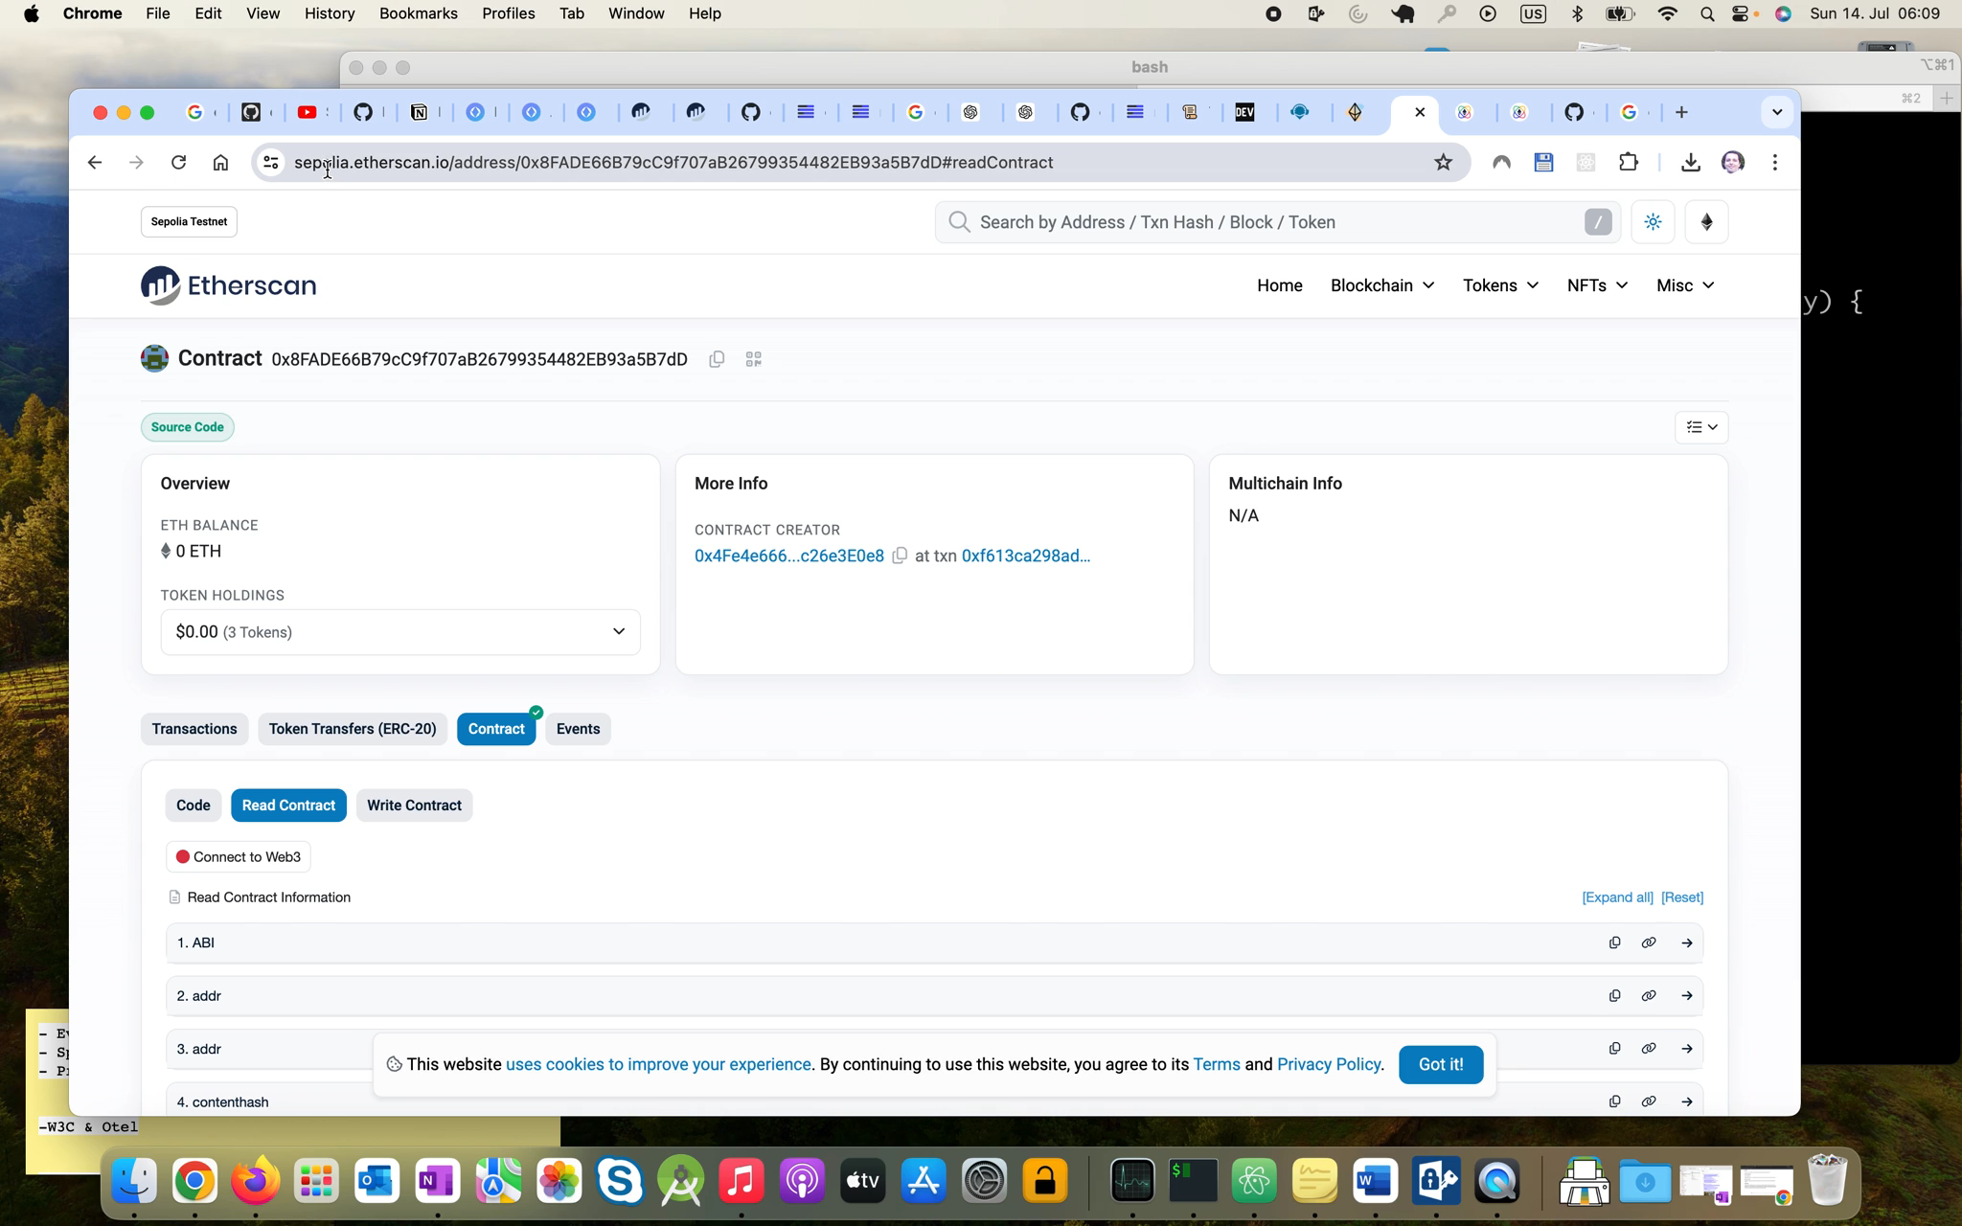Image resolution: width=1962 pixels, height=1226 pixels.
Task: Expand the 1. ABI row arrow
Action: click(x=1687, y=942)
